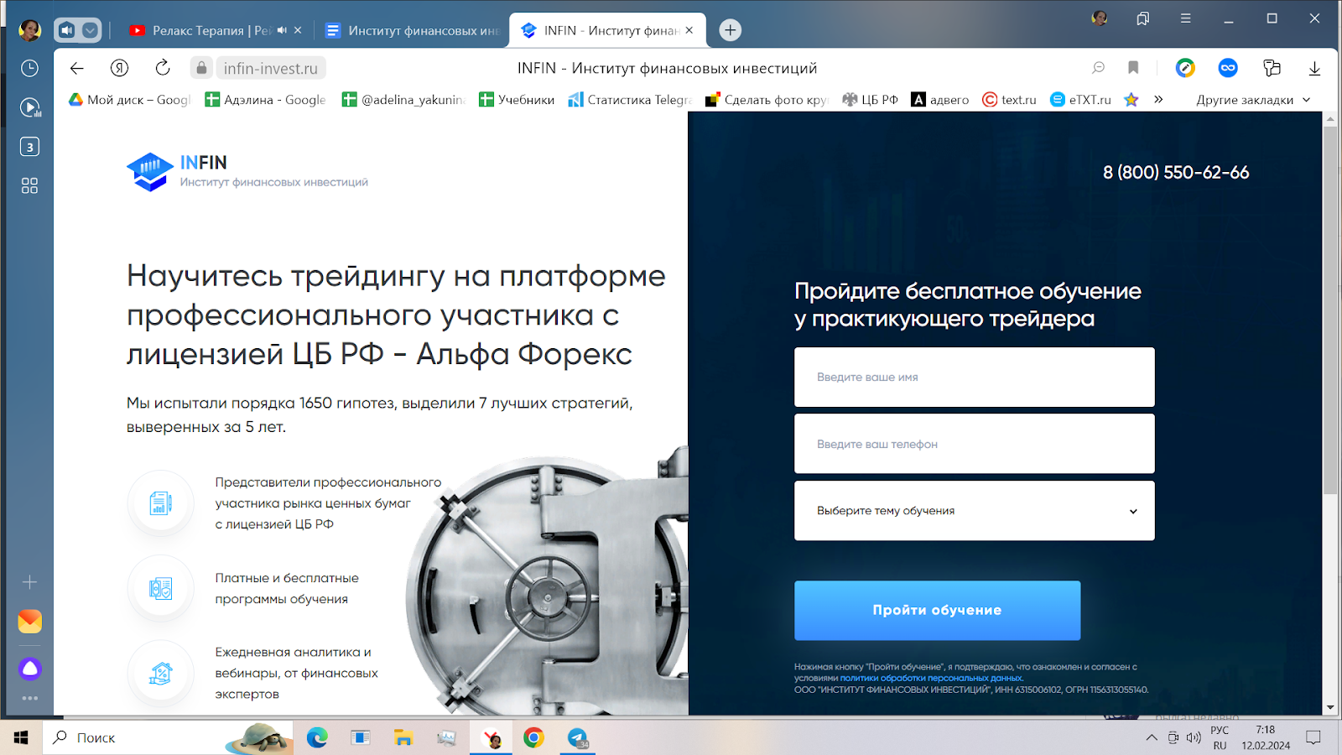This screenshot has height=755, width=1342.
Task: Close the INFIN tab
Action: click(x=689, y=30)
